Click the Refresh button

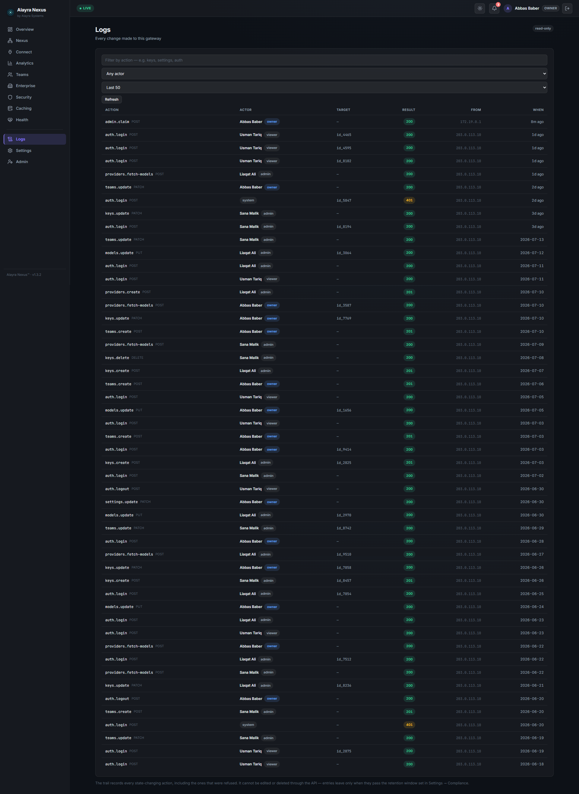pos(112,99)
